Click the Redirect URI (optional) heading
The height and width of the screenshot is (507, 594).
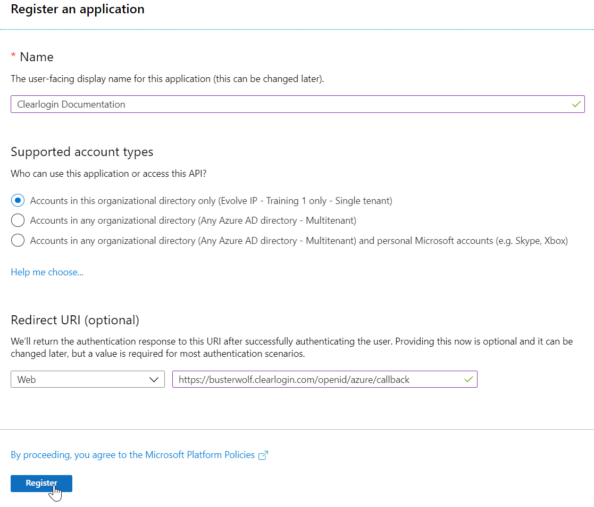[x=75, y=320]
